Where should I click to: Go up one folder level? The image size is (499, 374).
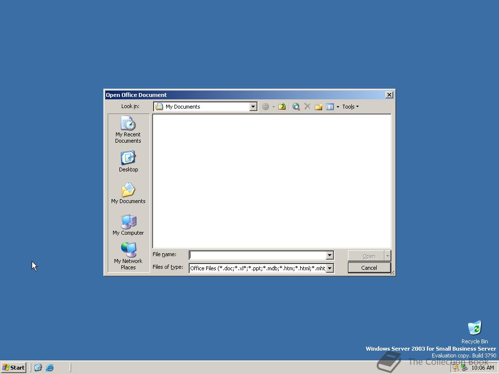[x=282, y=107]
